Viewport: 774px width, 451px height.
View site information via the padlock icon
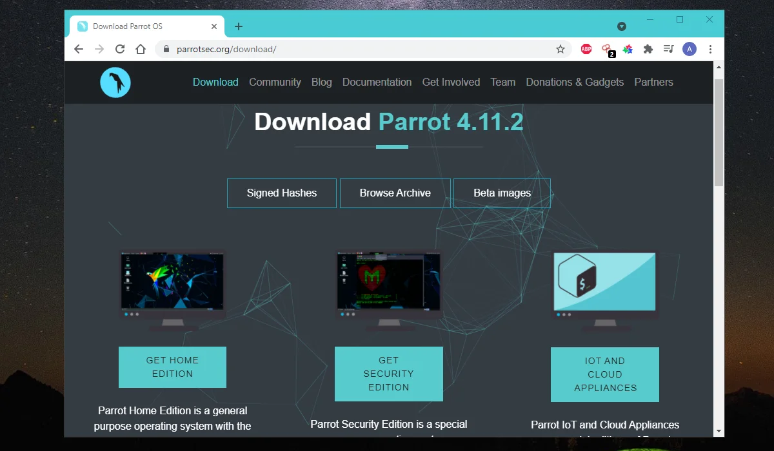tap(166, 49)
